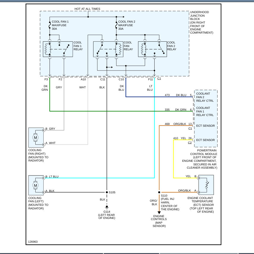This screenshot has width=254, height=254.
Task: Click the G114 ground symbol
Action: 107,207
